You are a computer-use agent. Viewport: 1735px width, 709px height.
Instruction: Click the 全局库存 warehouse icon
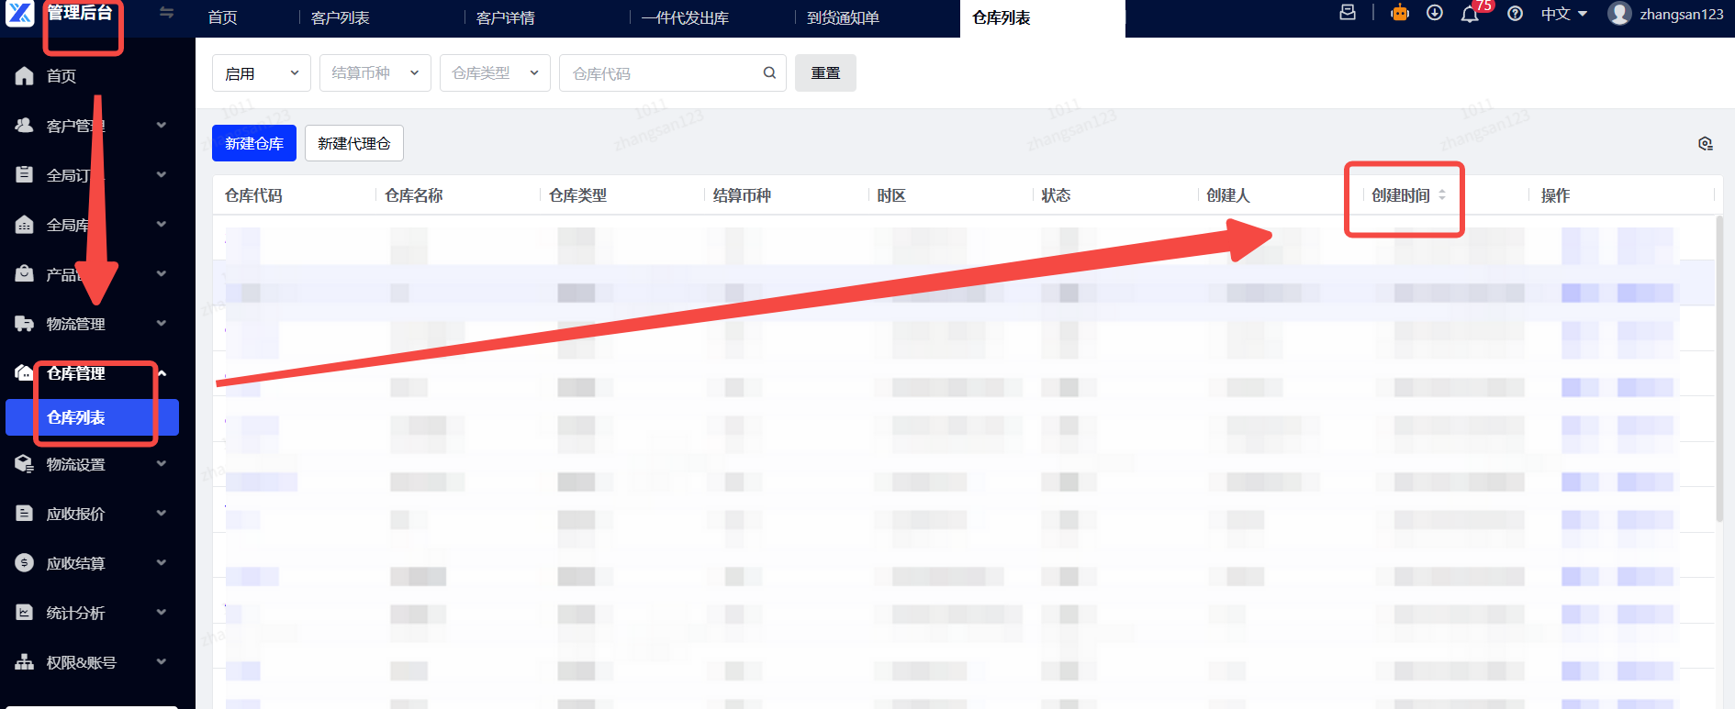[x=25, y=225]
